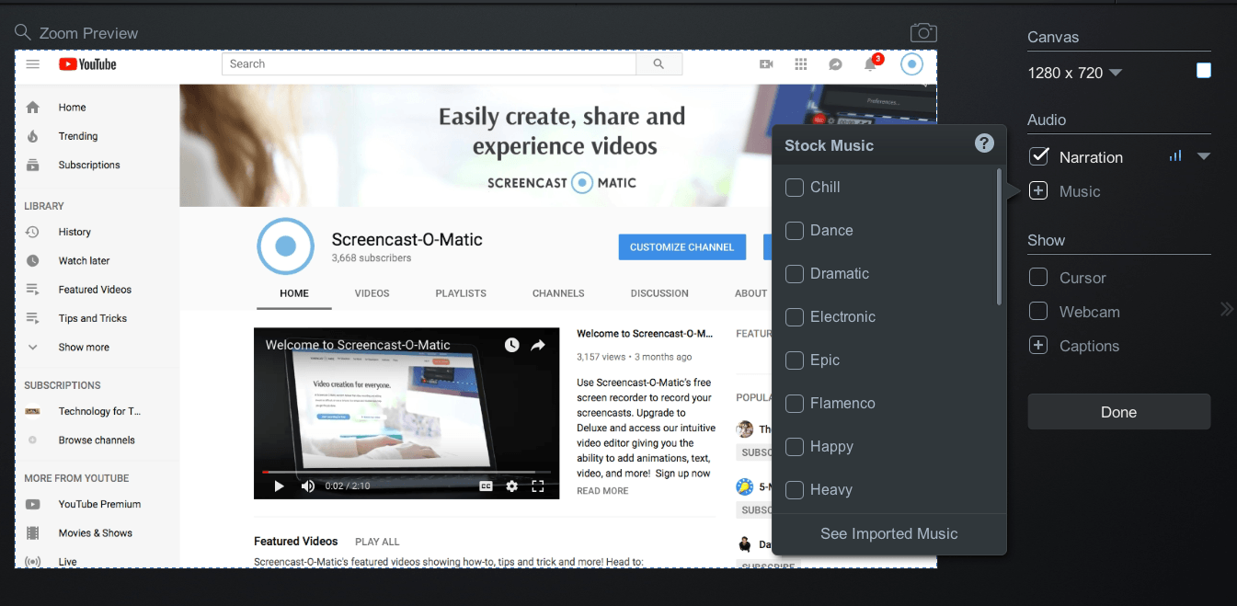Enable the Cursor show checkbox
This screenshot has width=1237, height=606.
click(x=1038, y=278)
